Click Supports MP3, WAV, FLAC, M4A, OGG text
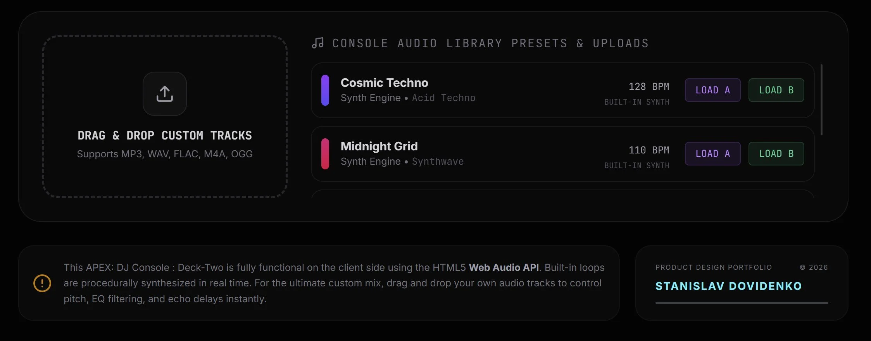Viewport: 871px width, 341px height. coord(165,154)
